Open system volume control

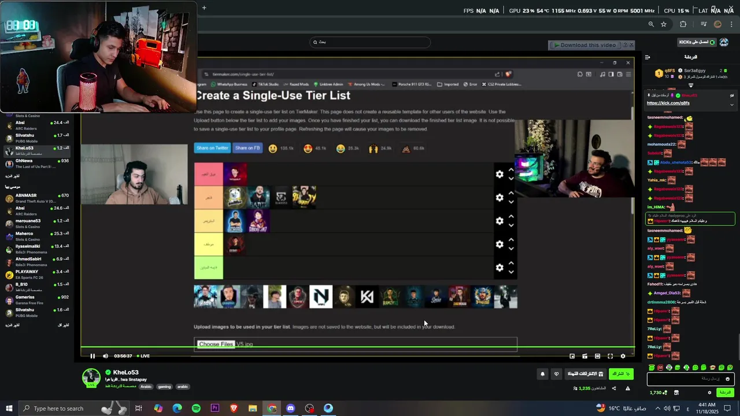(x=667, y=408)
